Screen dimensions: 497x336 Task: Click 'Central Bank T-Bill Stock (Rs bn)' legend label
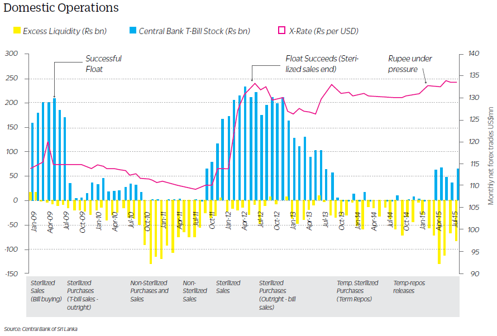[195, 31]
